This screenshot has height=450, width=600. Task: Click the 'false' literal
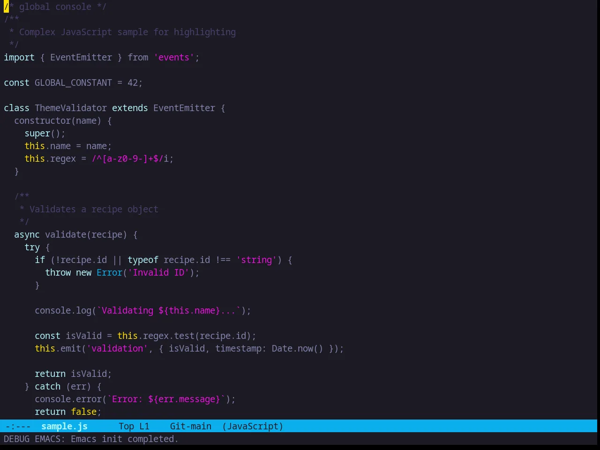coord(83,412)
